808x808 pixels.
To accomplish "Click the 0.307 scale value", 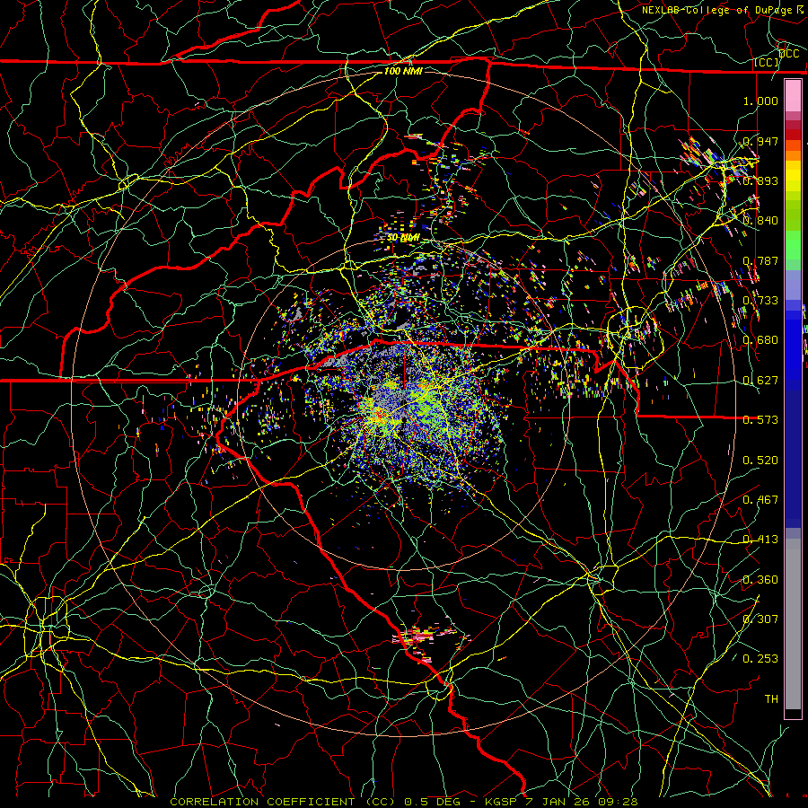I will pyautogui.click(x=760, y=619).
